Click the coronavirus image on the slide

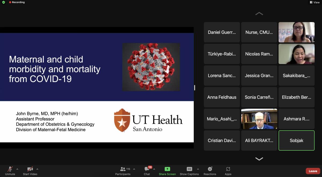(151, 67)
